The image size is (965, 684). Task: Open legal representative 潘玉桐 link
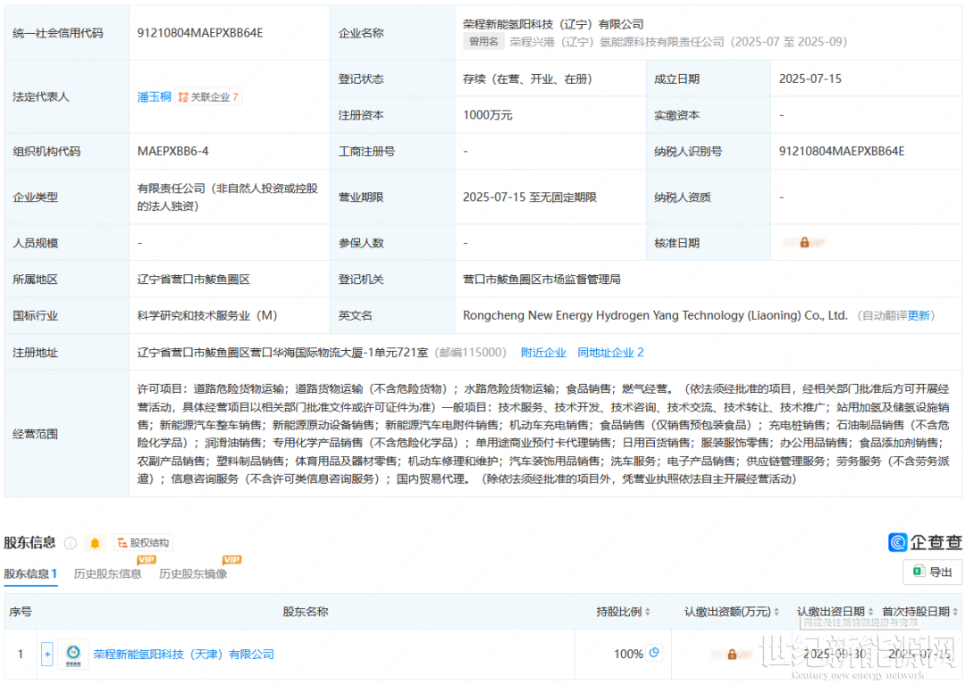[154, 97]
